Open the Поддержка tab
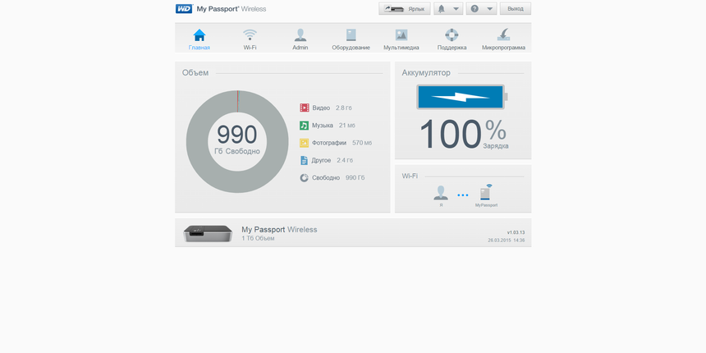The width and height of the screenshot is (706, 353). (x=452, y=39)
